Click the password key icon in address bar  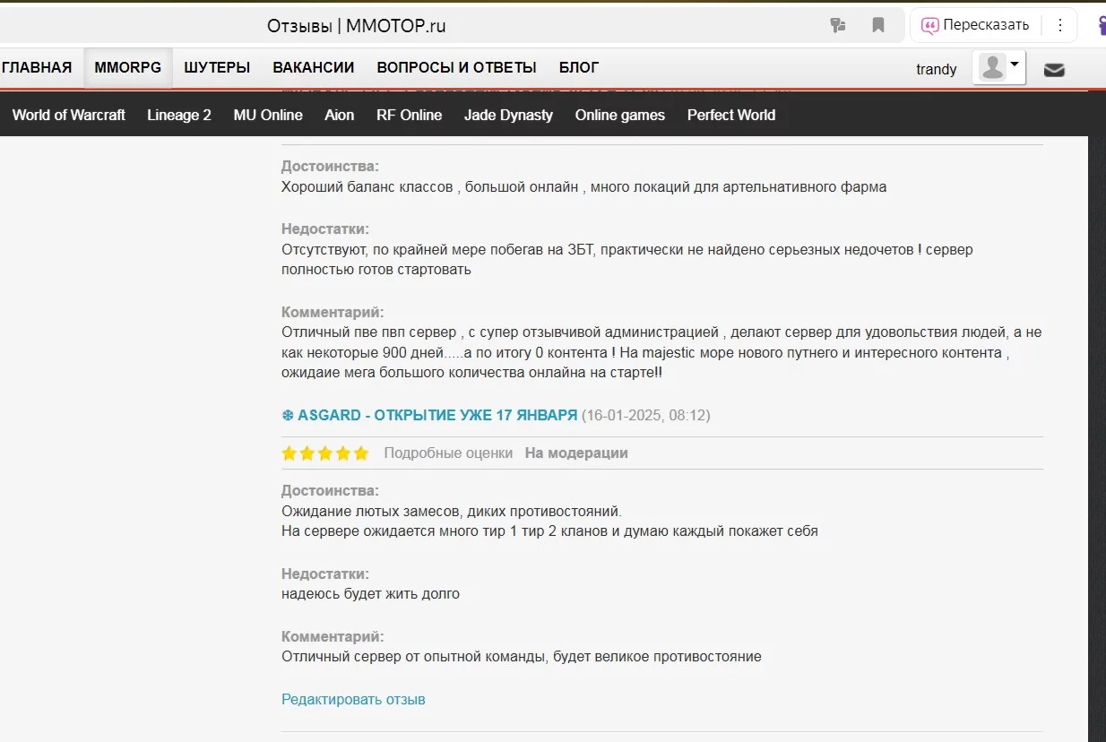coord(838,25)
